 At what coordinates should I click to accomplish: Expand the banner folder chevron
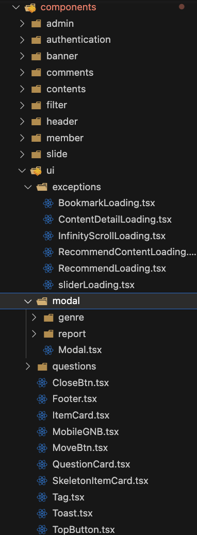tap(22, 56)
